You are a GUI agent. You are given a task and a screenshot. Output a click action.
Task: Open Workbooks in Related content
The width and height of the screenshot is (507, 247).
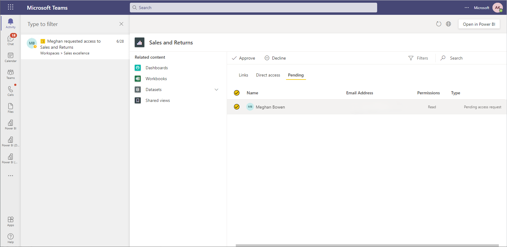[x=156, y=79]
